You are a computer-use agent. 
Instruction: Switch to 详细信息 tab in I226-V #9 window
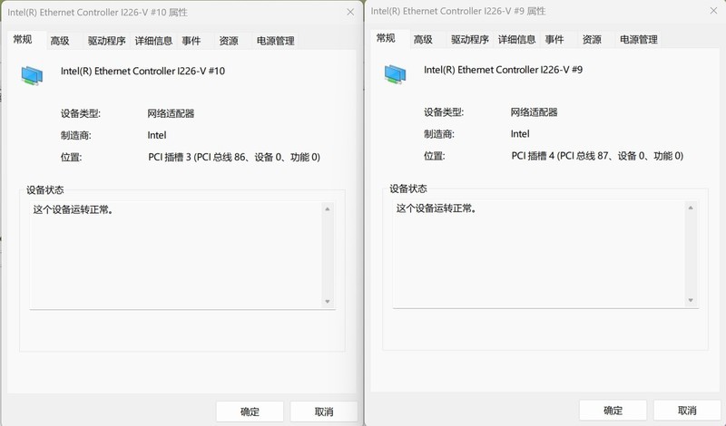point(516,39)
